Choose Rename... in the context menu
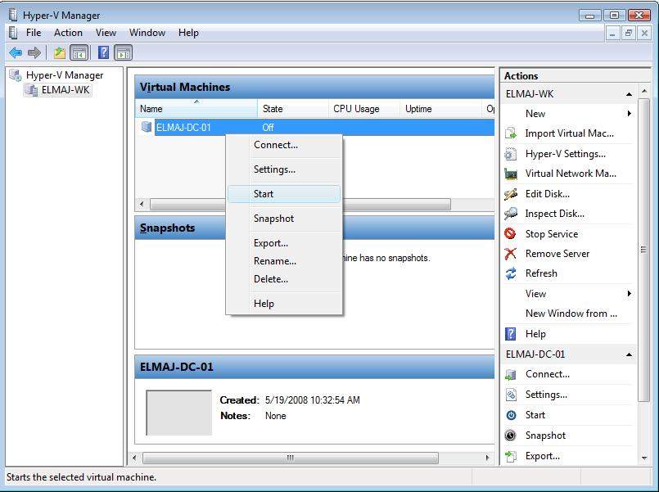The height and width of the screenshot is (492, 659). [x=284, y=261]
